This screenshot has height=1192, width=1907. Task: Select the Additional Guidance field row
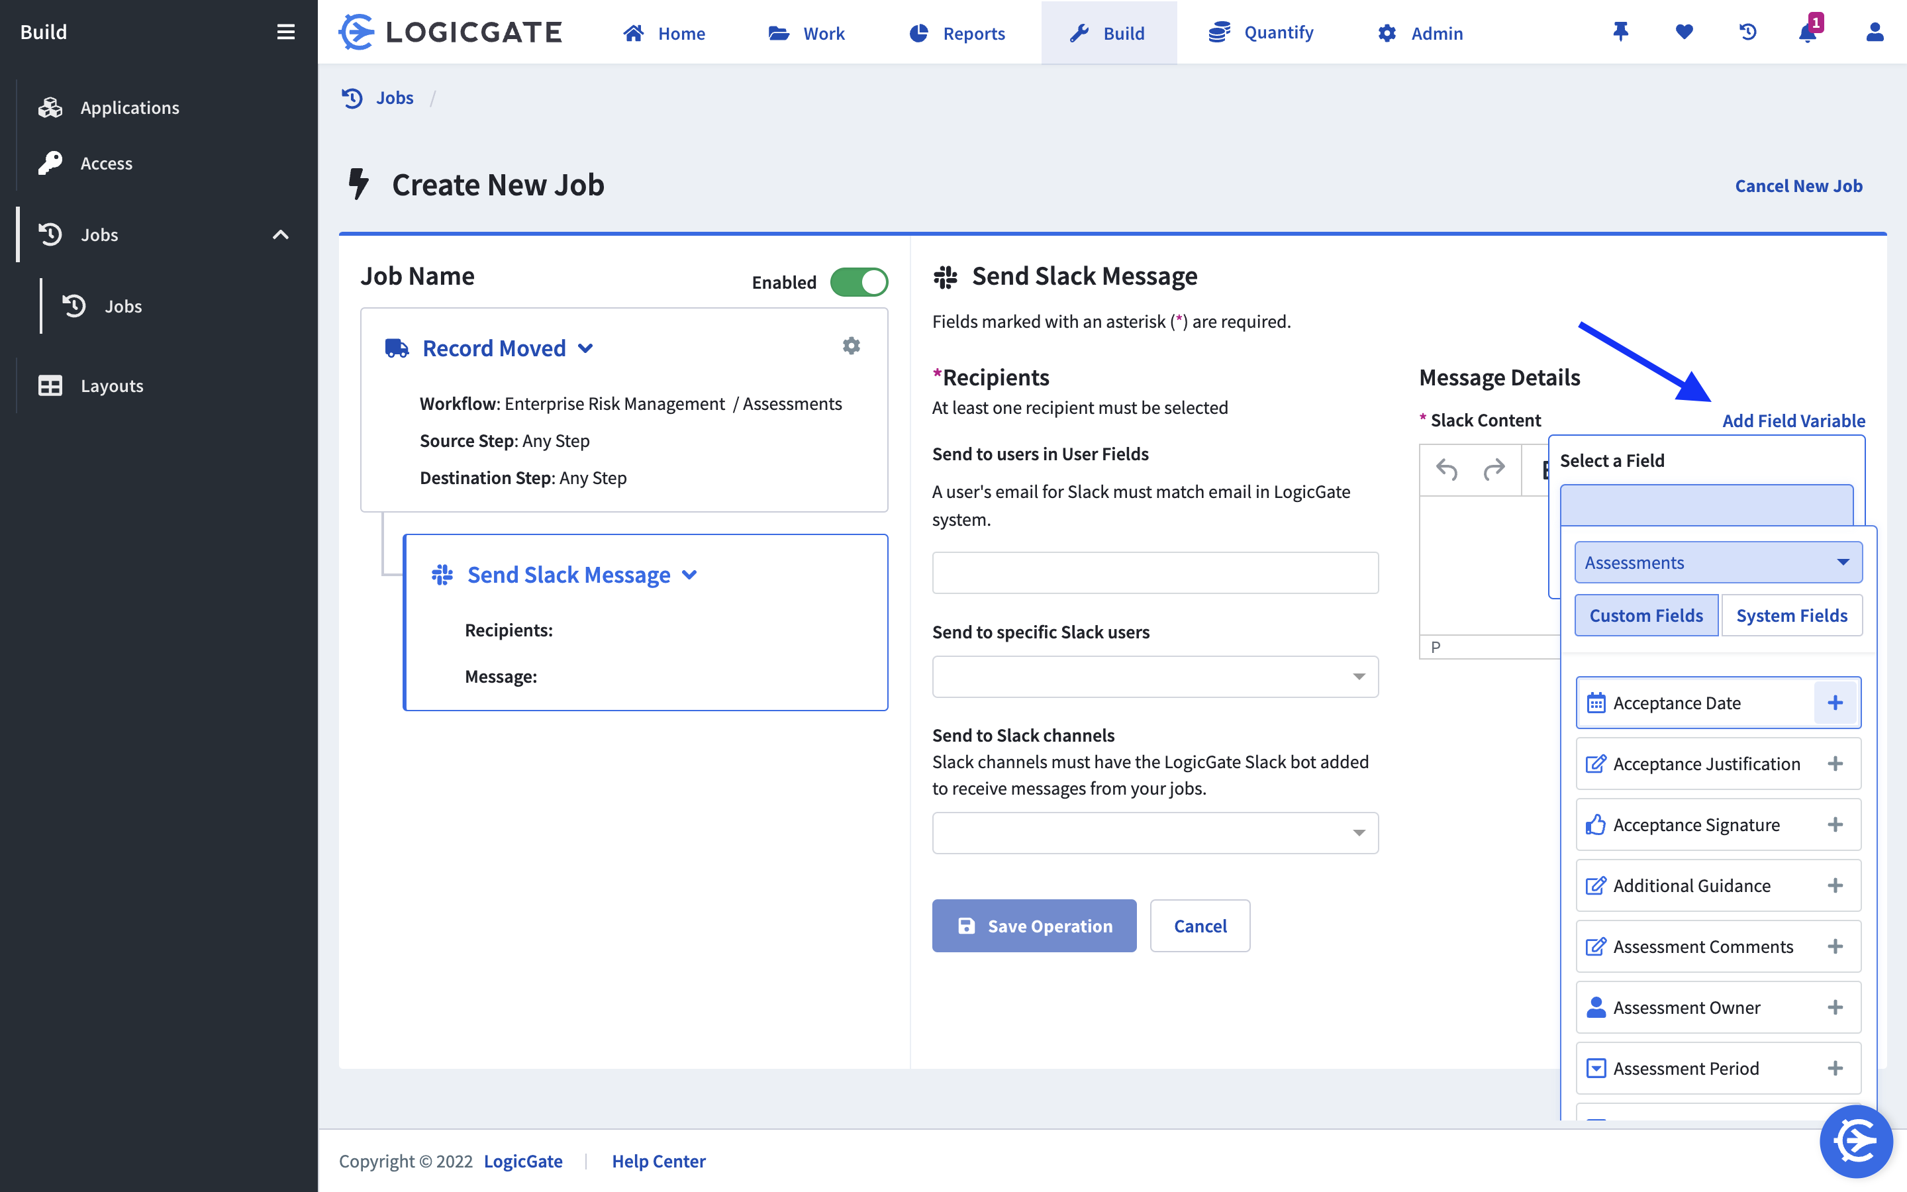(x=1719, y=885)
